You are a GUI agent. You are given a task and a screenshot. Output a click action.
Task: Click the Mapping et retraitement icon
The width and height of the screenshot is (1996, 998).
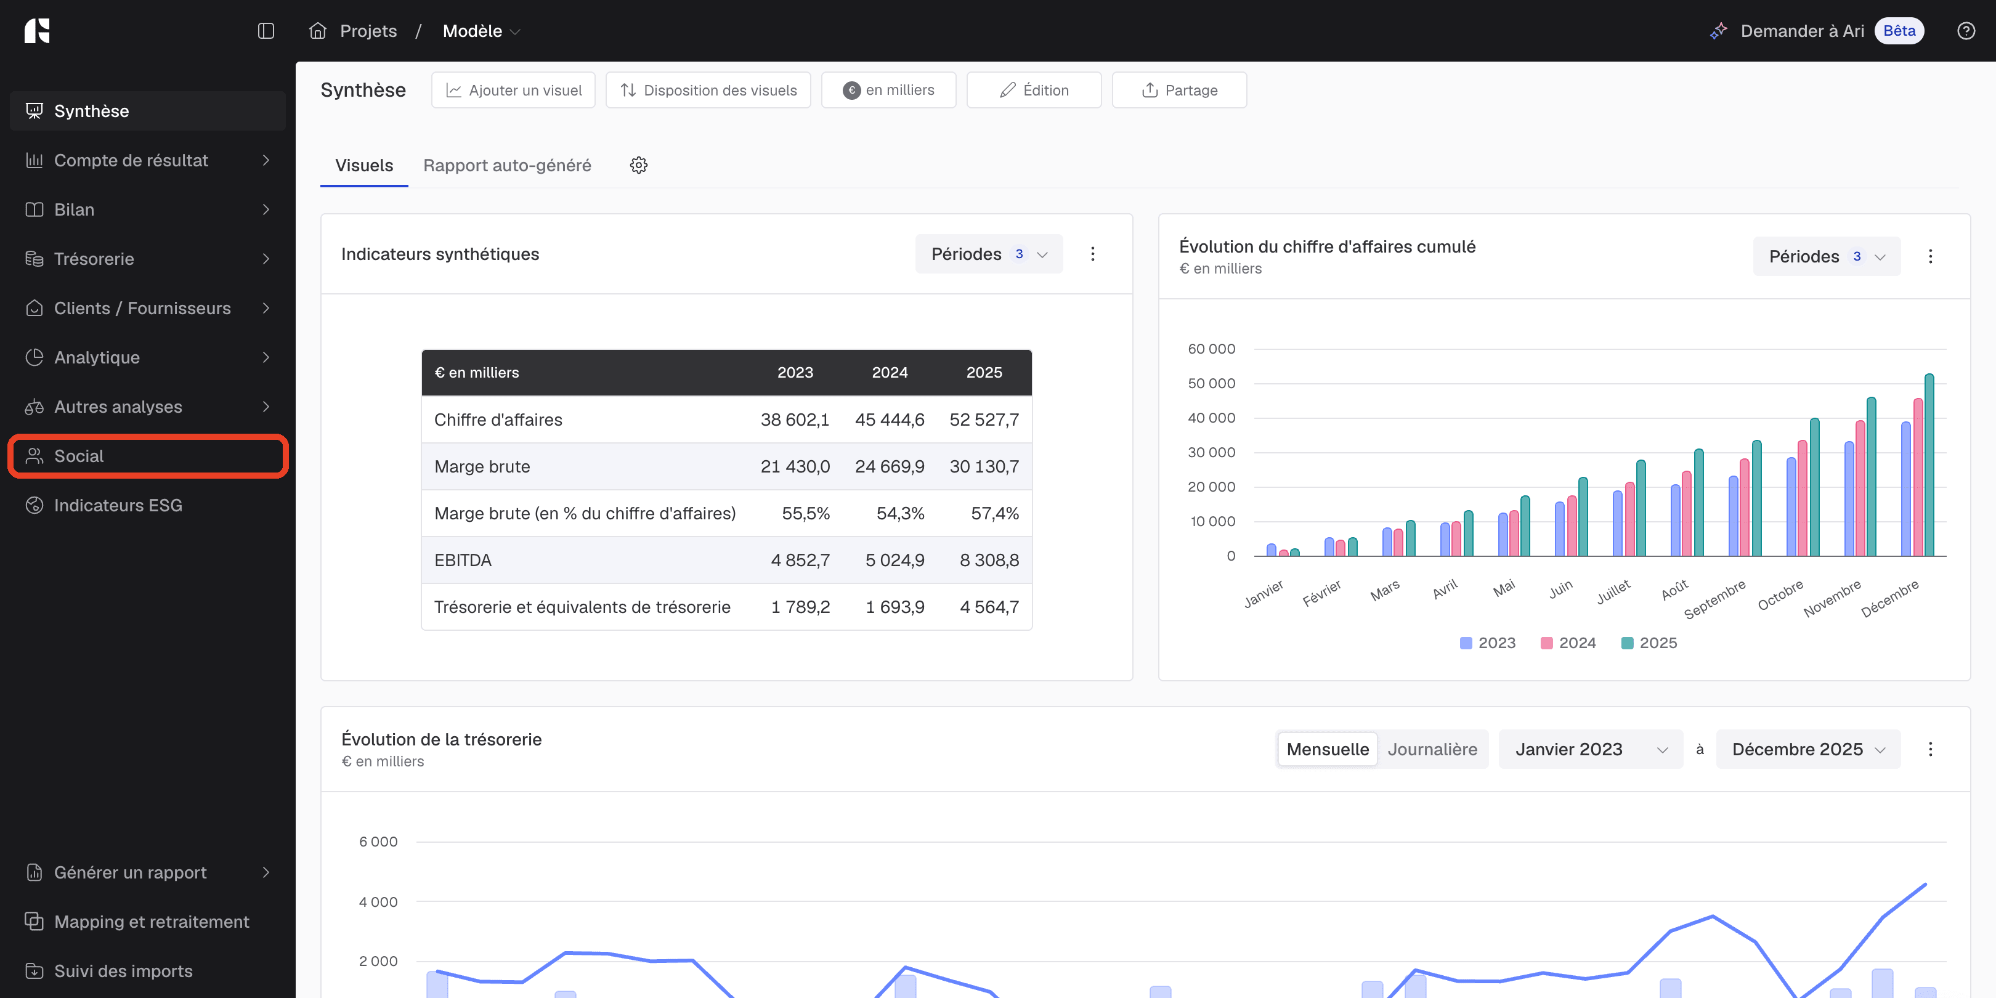click(x=34, y=921)
